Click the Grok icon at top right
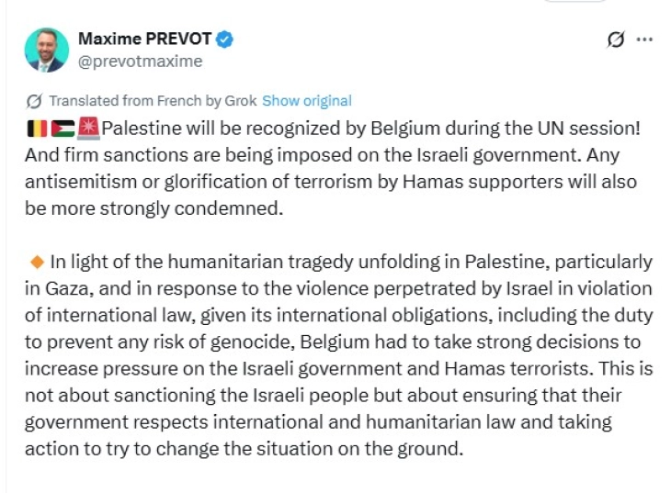 (x=617, y=39)
